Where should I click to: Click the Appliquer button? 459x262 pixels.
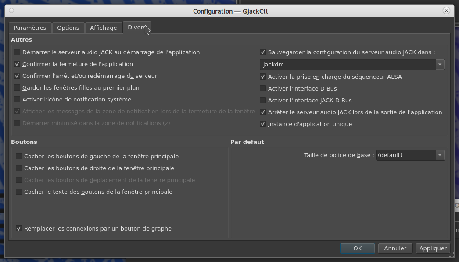click(x=433, y=248)
